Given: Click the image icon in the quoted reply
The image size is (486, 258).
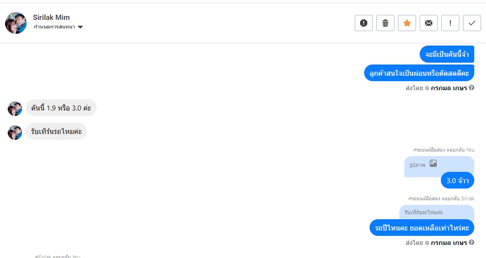Looking at the screenshot, I should pyautogui.click(x=433, y=164).
